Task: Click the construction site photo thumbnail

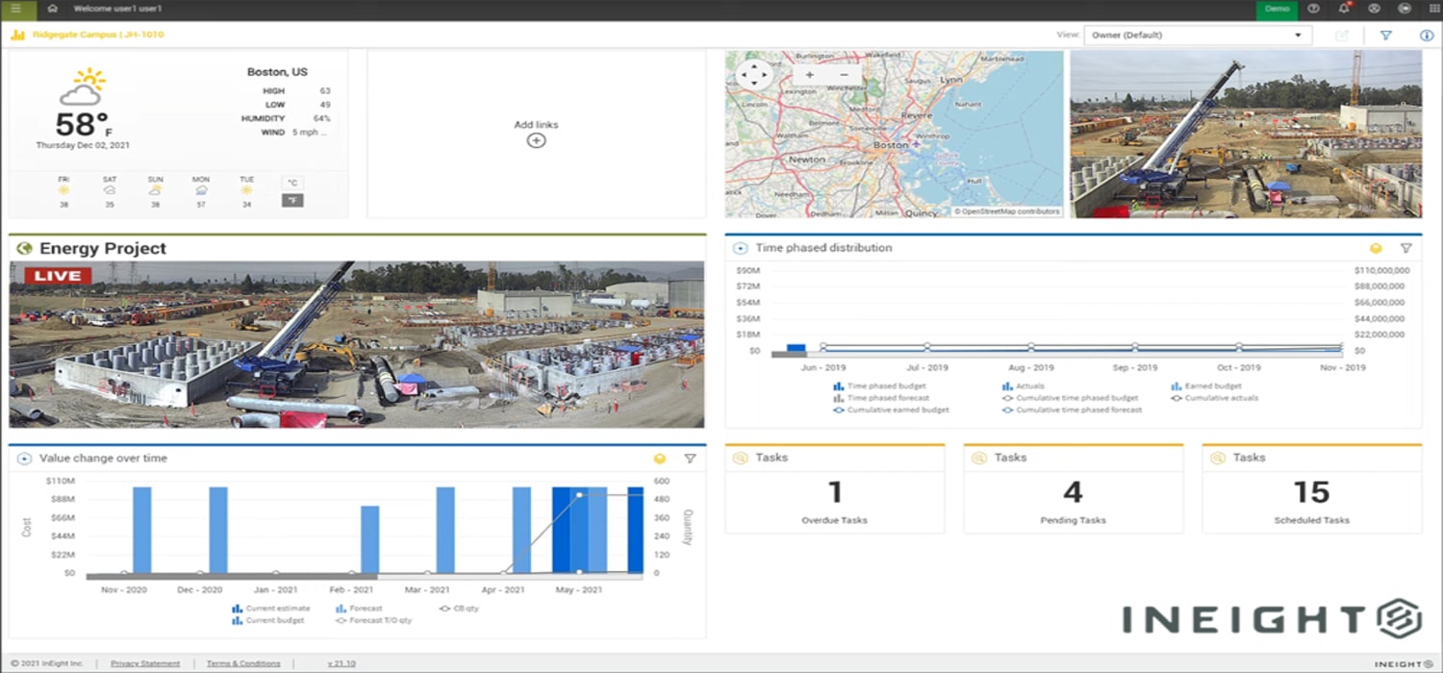Action: click(x=1246, y=134)
